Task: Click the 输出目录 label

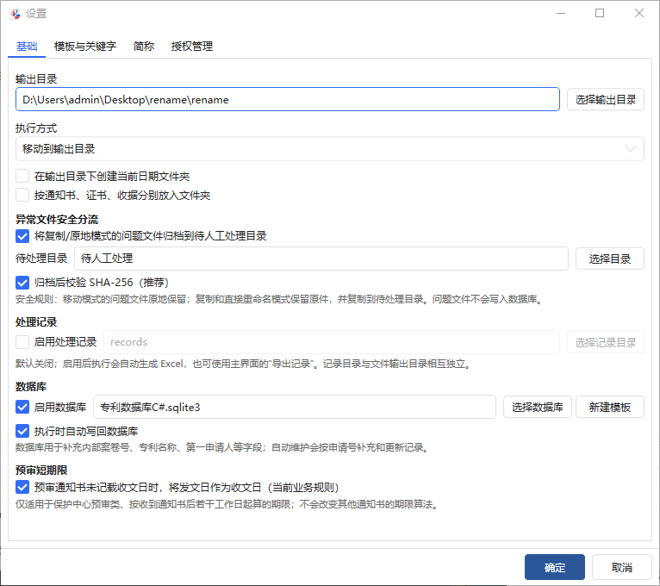Action: (x=36, y=78)
